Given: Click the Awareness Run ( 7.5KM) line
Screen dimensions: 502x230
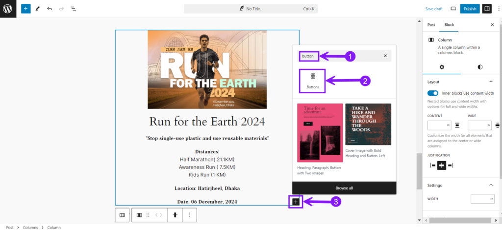Looking at the screenshot, I should pos(207,167).
